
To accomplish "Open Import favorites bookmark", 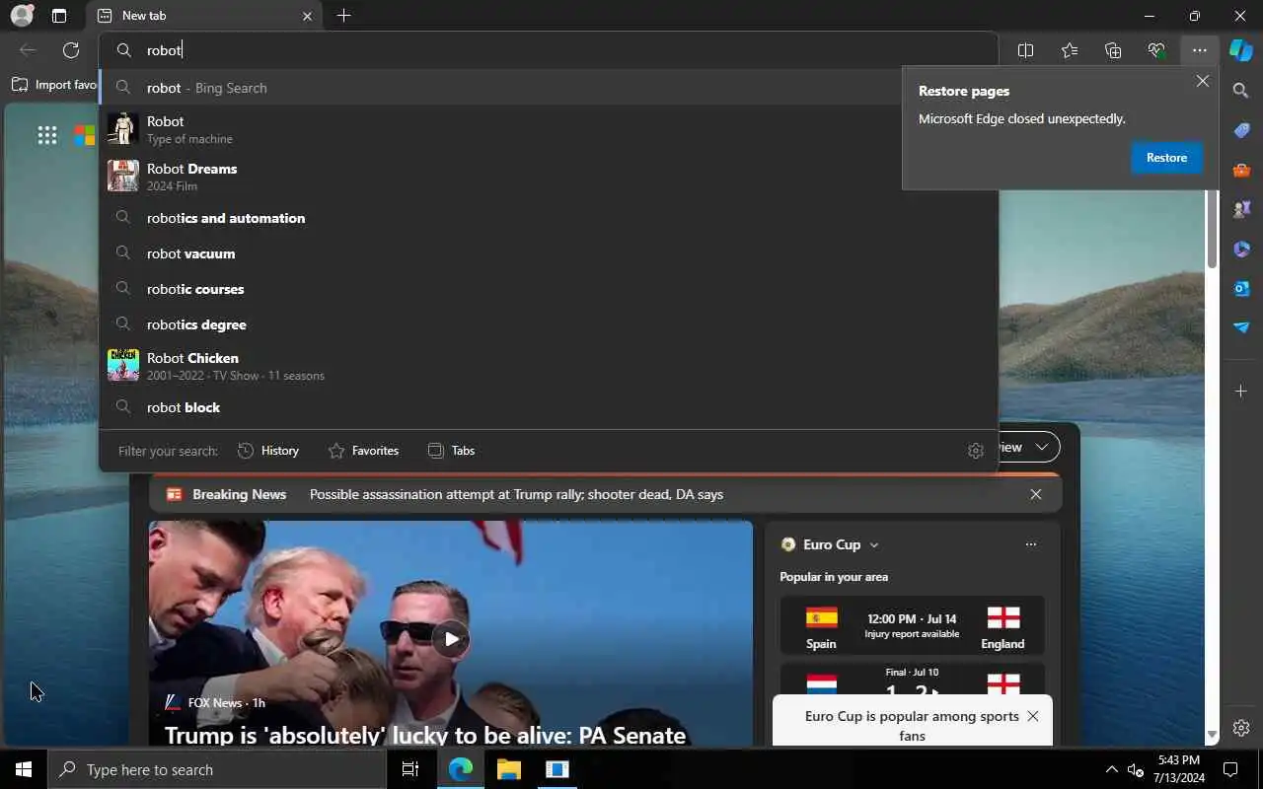I will click(x=54, y=85).
